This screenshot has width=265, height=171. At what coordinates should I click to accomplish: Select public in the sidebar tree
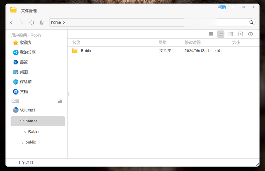[x=31, y=142]
